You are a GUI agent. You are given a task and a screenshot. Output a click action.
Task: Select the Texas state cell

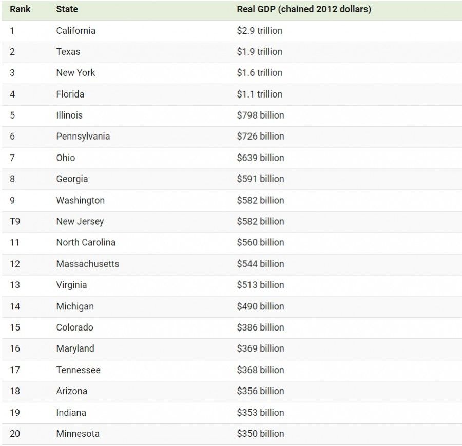[68, 52]
